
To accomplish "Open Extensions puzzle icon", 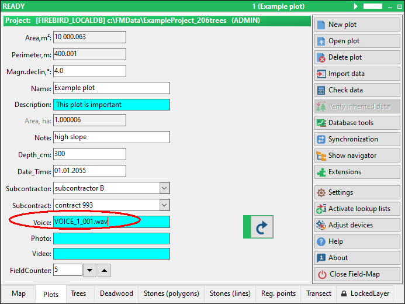I will [321, 172].
